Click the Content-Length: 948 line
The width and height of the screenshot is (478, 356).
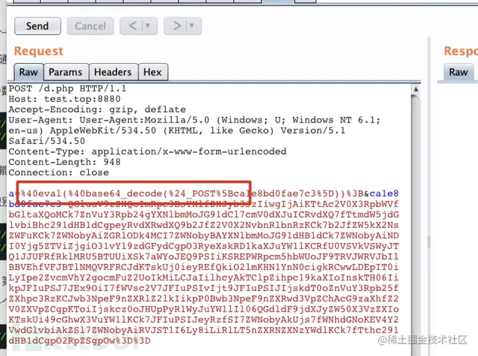pos(64,162)
